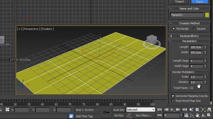This screenshot has width=213, height=119.
Task: Enable Real-World Map Size checkbox
Action: (173, 100)
